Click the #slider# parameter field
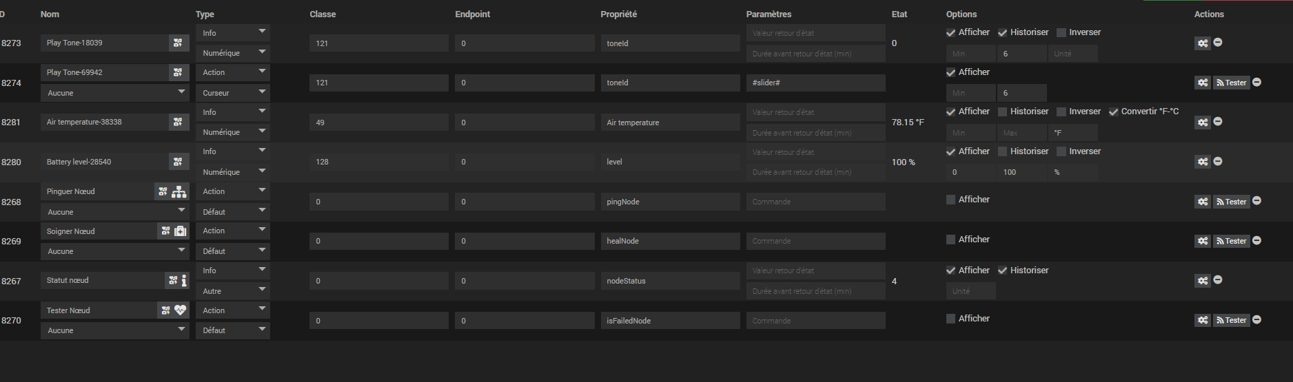Image resolution: width=1293 pixels, height=382 pixels. click(x=815, y=83)
